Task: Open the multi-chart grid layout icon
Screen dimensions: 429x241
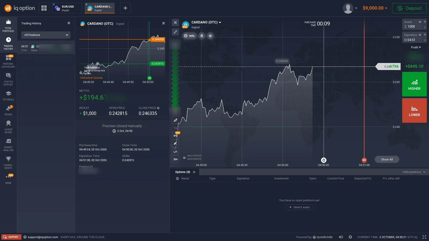Action: (x=44, y=8)
